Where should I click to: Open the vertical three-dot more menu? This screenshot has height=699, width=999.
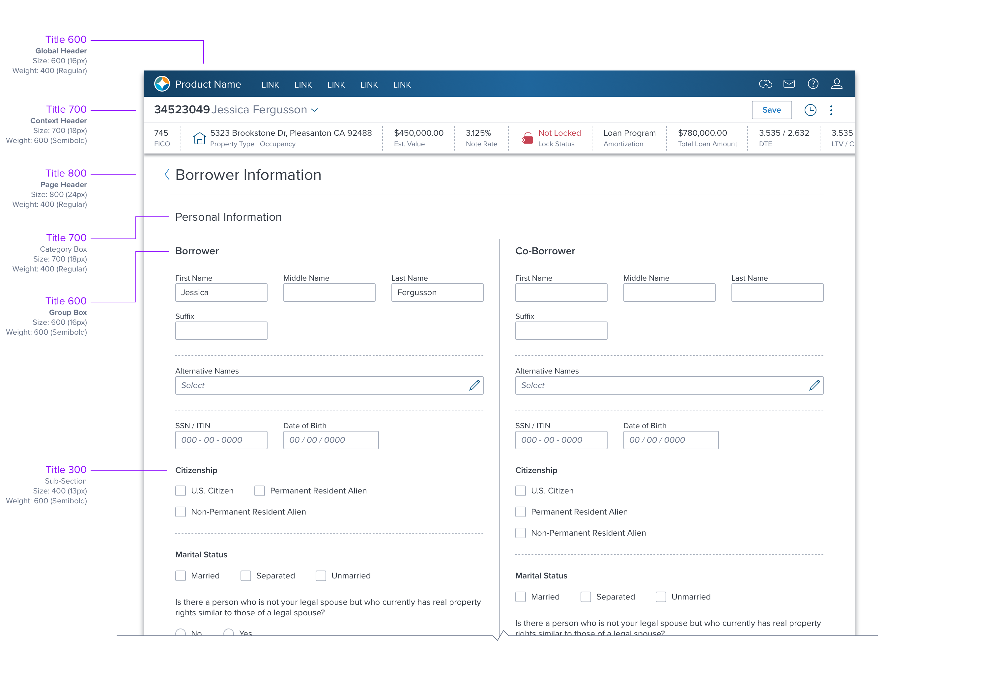(x=831, y=110)
